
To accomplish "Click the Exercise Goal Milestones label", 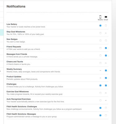I will pos(18,91).
